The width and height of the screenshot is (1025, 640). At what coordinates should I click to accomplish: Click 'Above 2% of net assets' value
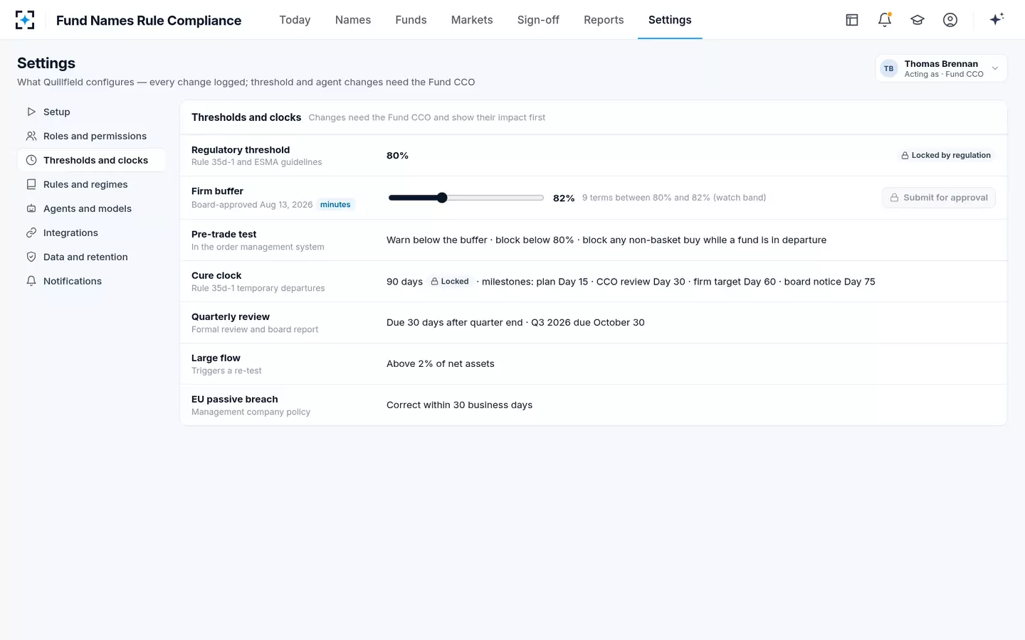pos(441,363)
